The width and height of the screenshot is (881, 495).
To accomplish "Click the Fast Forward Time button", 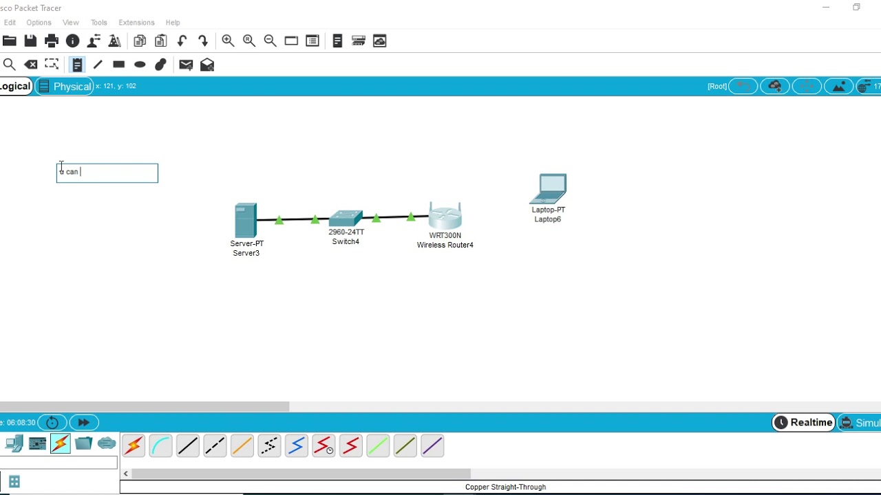I will [84, 423].
